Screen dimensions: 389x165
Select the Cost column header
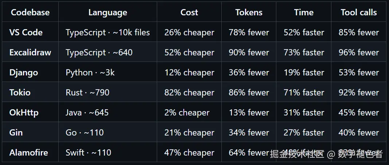click(189, 12)
